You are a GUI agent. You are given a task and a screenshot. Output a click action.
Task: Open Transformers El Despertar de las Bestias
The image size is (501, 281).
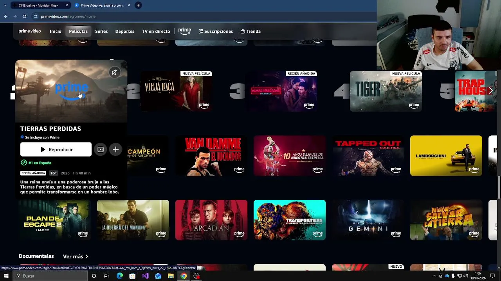pos(290,220)
